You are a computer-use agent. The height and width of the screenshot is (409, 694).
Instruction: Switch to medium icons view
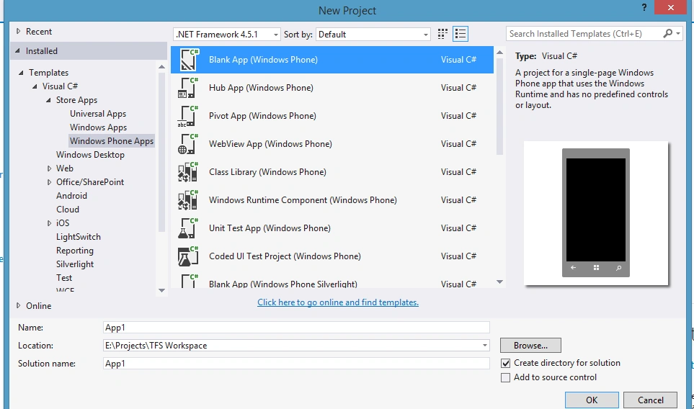pos(442,34)
